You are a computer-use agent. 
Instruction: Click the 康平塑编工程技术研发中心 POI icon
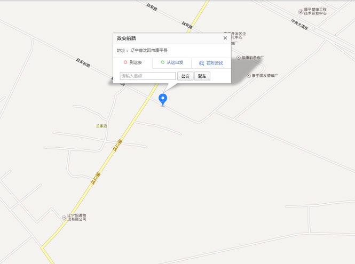301,12
